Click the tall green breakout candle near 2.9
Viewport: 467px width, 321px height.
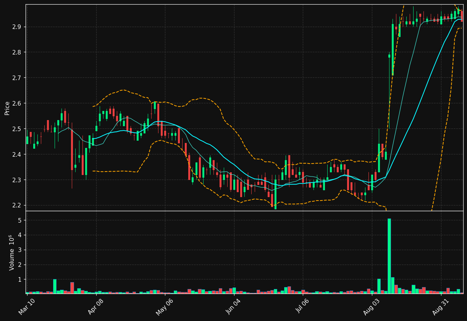(x=393, y=50)
